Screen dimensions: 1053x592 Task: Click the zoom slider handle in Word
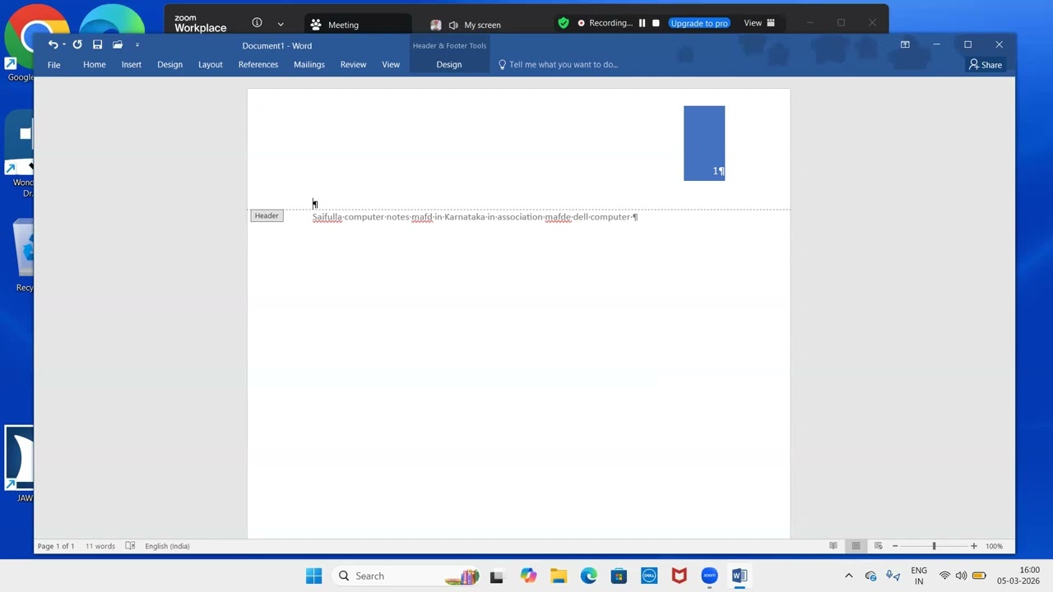click(x=934, y=546)
